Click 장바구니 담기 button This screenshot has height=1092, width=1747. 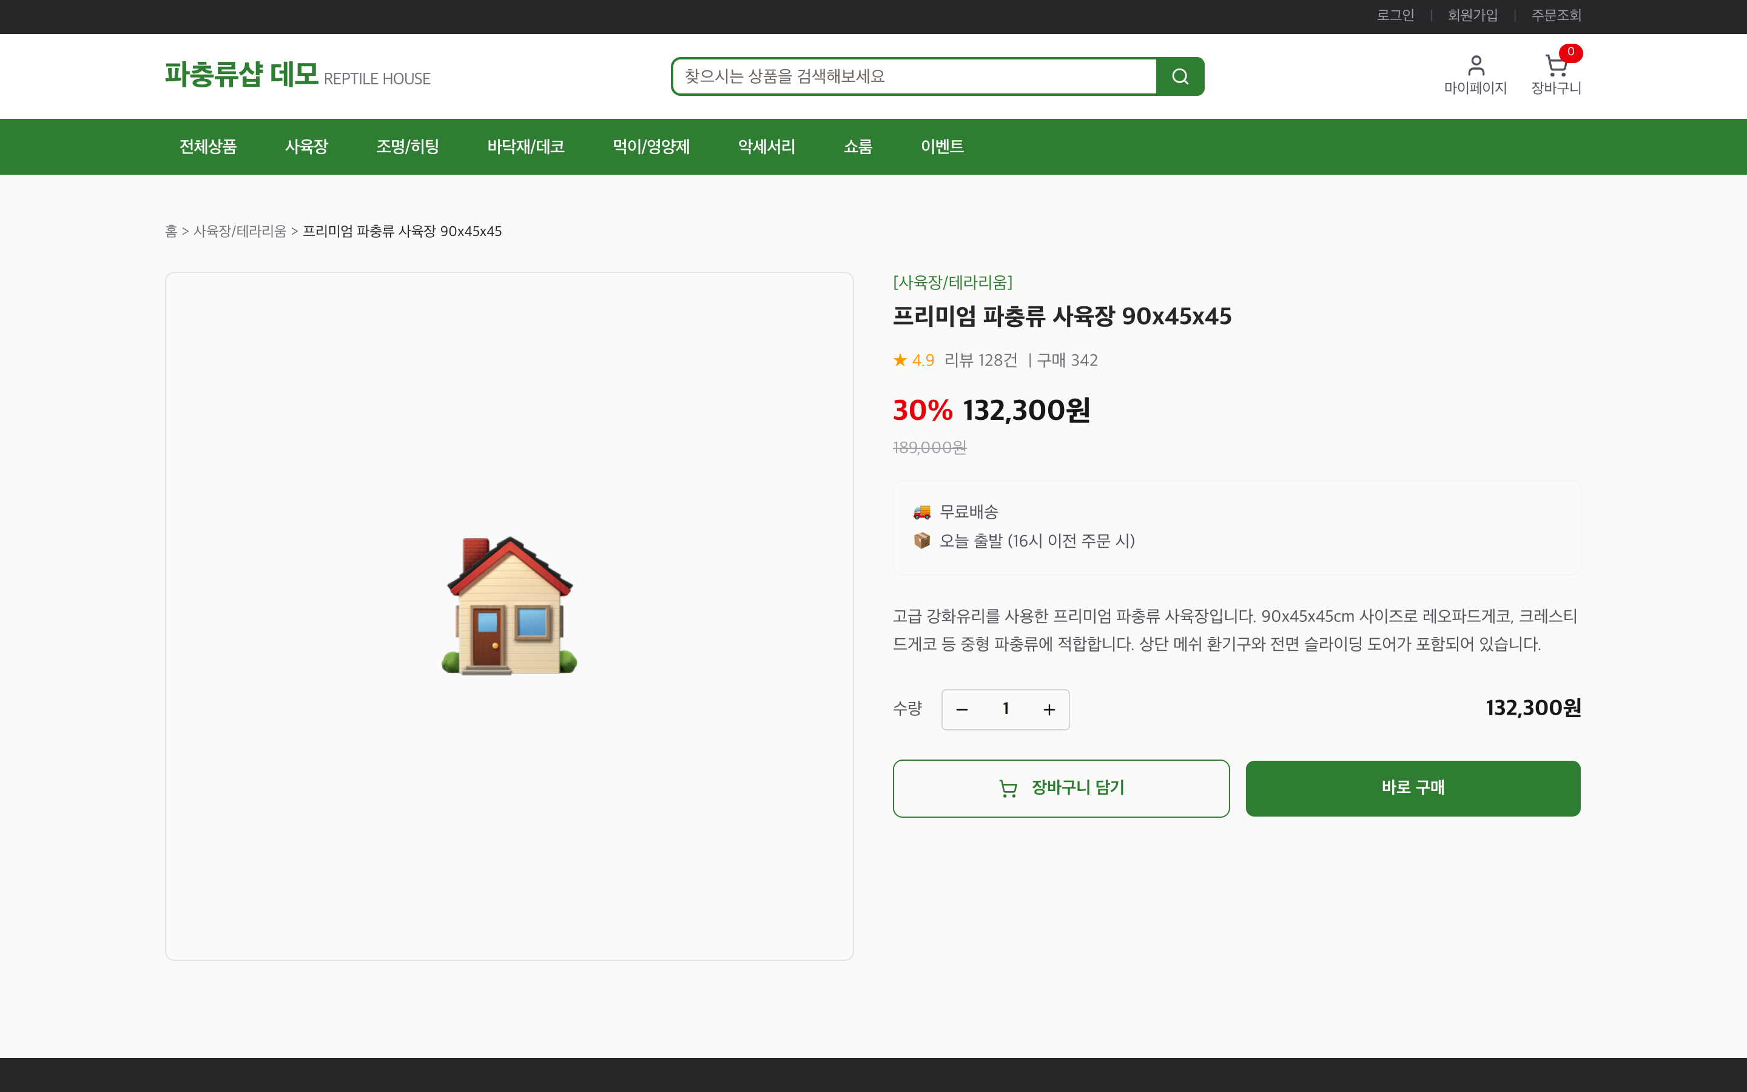[1060, 788]
